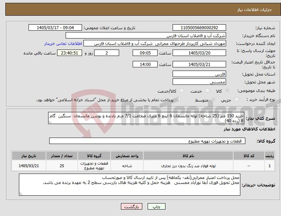
Task: Select the خدمت radio button
Action: tap(207, 91)
